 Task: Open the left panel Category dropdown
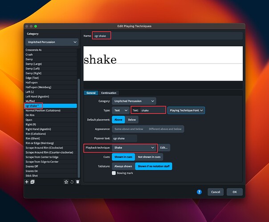[x=52, y=42]
